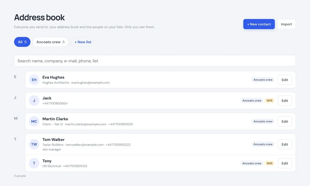This screenshot has height=186, width=310.
Task: Click the 5 people count text
Action: coord(20,176)
